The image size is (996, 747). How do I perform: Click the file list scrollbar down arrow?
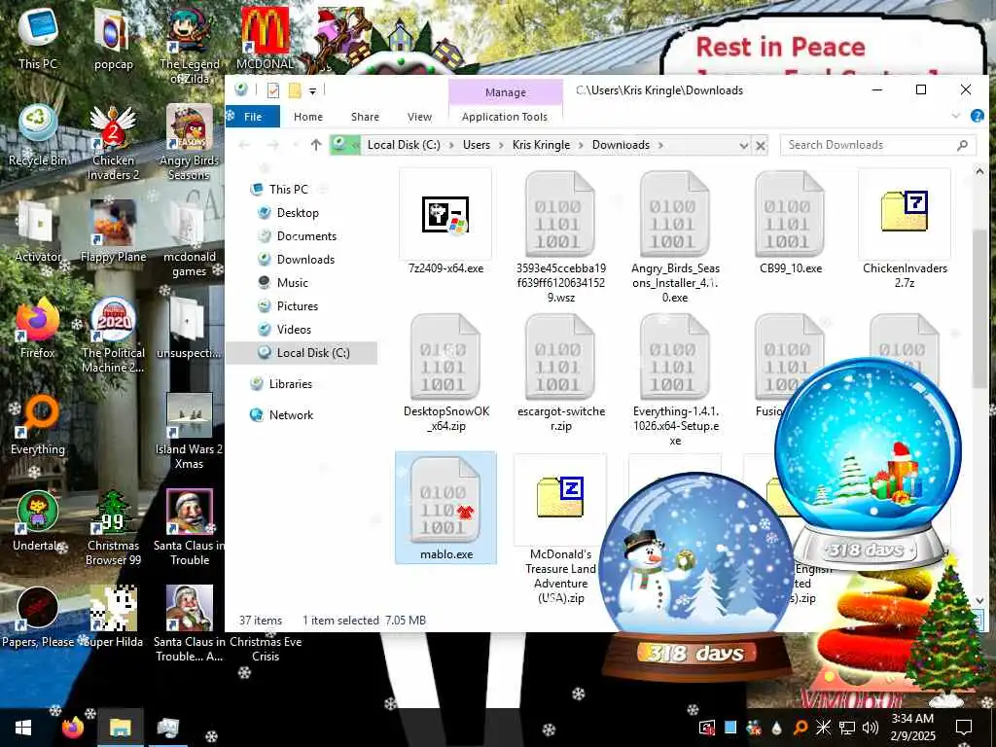(x=979, y=600)
